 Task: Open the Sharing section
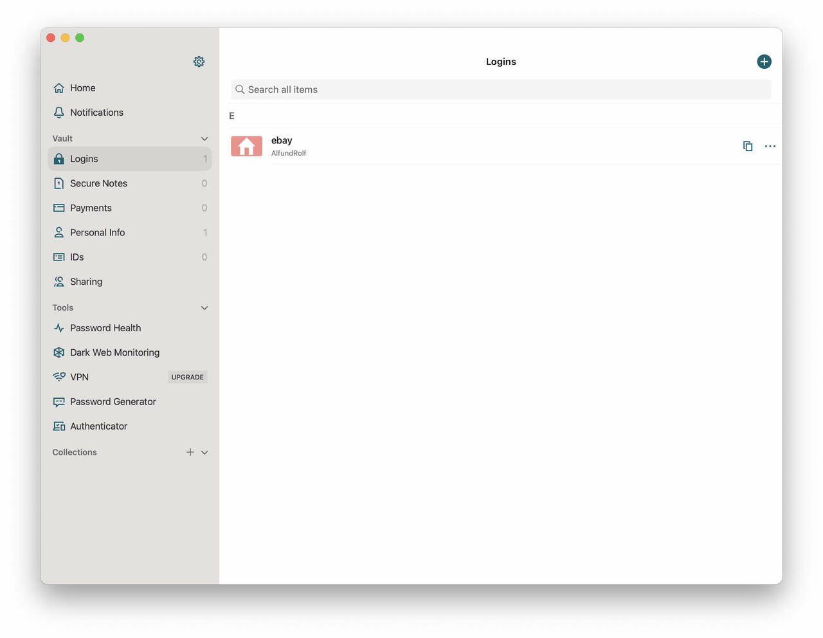pos(130,282)
